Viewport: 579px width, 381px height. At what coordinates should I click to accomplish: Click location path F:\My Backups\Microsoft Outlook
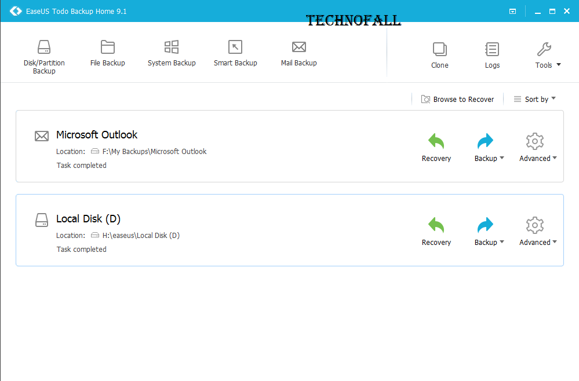[x=154, y=152]
